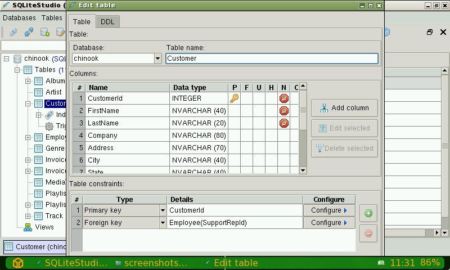
Task: Expand the Track table node
Action: tap(28, 216)
